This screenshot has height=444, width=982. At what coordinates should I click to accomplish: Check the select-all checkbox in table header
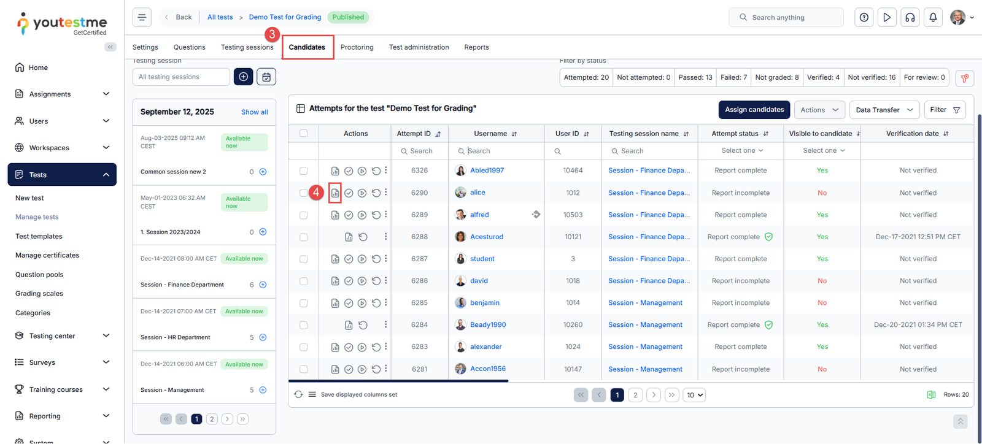(304, 134)
